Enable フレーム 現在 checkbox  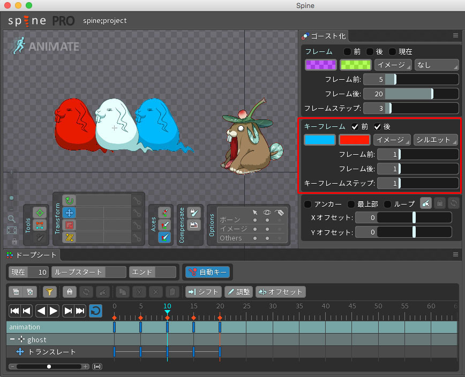pyautogui.click(x=392, y=51)
